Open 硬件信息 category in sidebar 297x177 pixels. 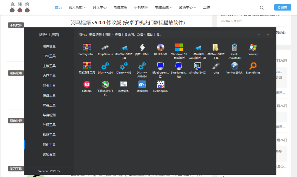click(x=49, y=46)
